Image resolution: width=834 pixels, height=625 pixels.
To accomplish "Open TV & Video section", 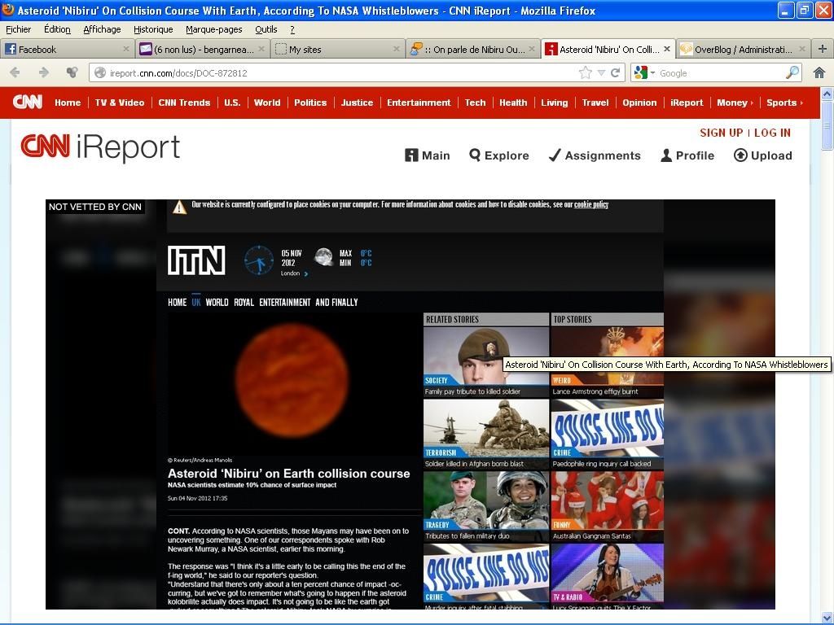I will pyautogui.click(x=120, y=103).
